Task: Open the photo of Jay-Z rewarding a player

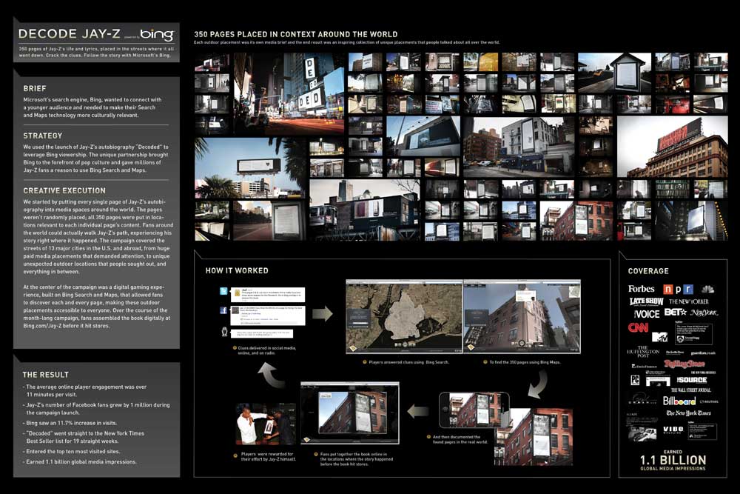Action: [x=266, y=424]
